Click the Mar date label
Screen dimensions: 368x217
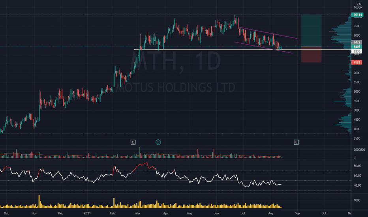pyautogui.click(x=138, y=213)
